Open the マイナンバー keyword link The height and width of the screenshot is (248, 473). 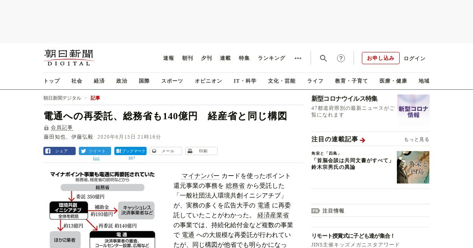tap(201, 176)
